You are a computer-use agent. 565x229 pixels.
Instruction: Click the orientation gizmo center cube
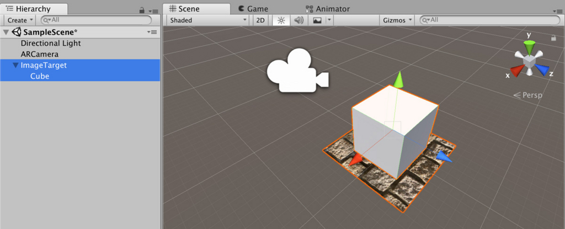(529, 62)
